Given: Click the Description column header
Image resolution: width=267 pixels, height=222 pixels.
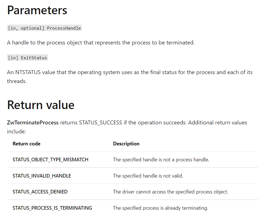Looking at the screenshot, I should pyautogui.click(x=126, y=144).
